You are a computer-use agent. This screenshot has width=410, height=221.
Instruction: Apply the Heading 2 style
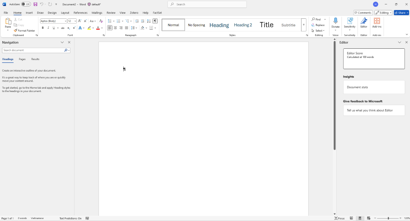click(243, 25)
